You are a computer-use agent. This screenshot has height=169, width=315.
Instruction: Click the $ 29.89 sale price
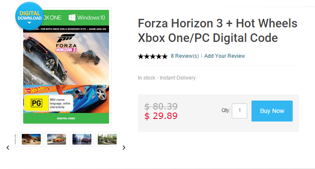point(161,116)
